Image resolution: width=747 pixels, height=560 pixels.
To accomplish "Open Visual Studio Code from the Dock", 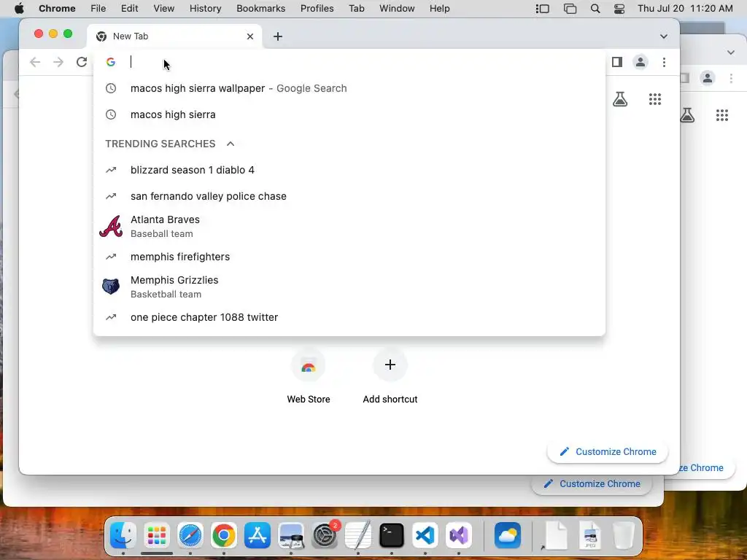I will click(425, 535).
